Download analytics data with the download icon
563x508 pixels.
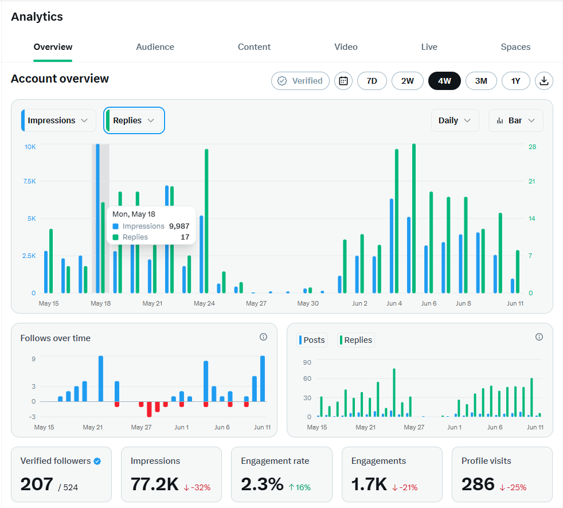(544, 81)
